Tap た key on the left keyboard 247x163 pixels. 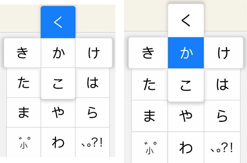click(24, 83)
